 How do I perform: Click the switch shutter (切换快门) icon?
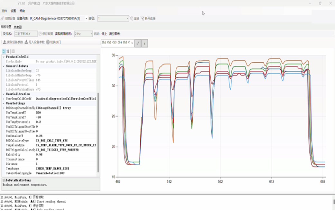pyautogui.click(x=48, y=42)
